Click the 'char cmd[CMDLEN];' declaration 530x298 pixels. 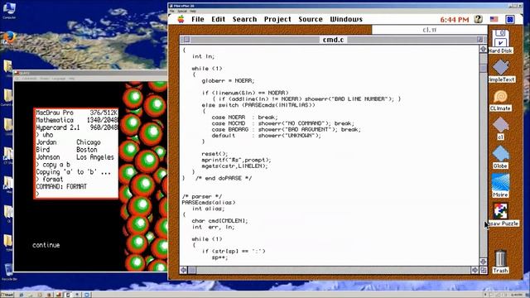219,221
